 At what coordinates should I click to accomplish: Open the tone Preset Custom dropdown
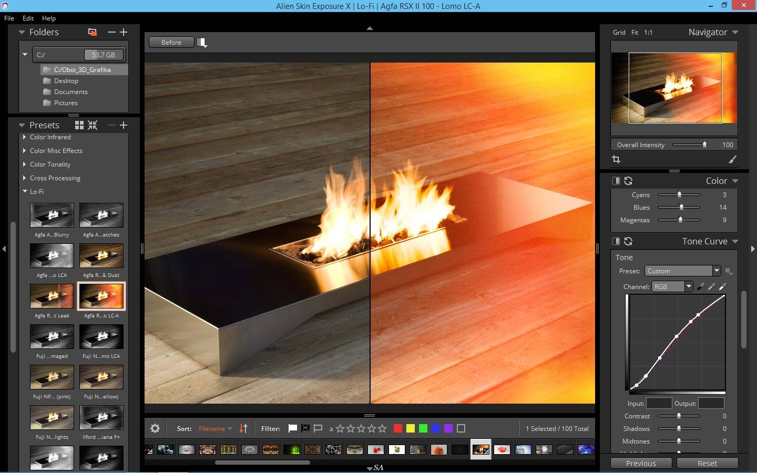point(682,271)
